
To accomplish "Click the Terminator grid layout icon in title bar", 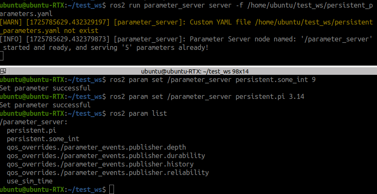I will pyautogui.click(x=3, y=71).
